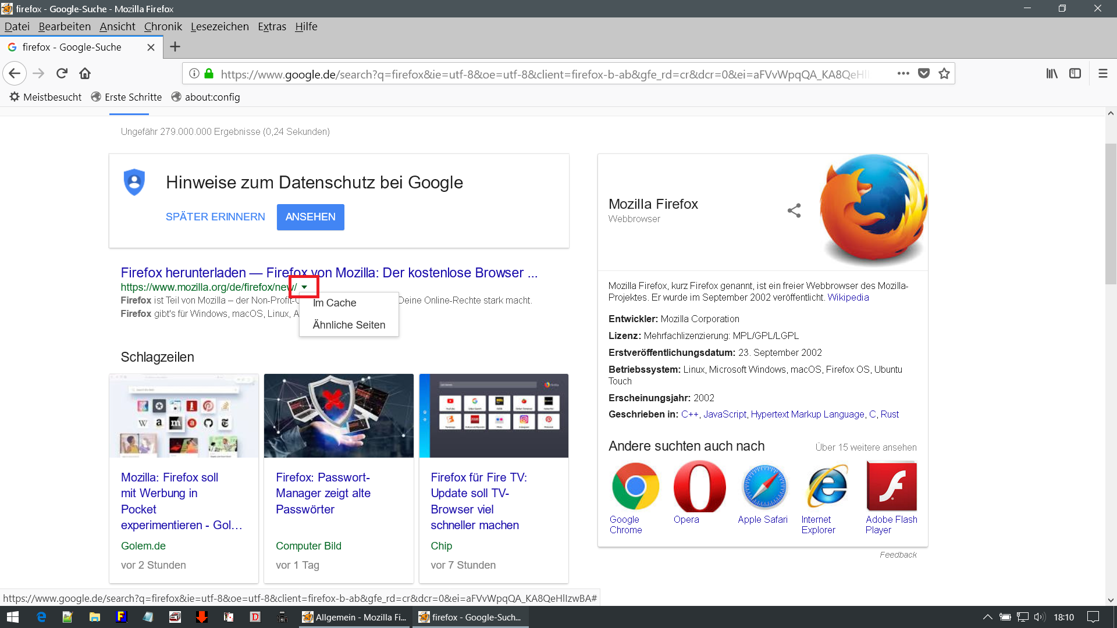The image size is (1117, 628).
Task: Click SPÄTER ERINNERN link
Action: click(x=215, y=217)
